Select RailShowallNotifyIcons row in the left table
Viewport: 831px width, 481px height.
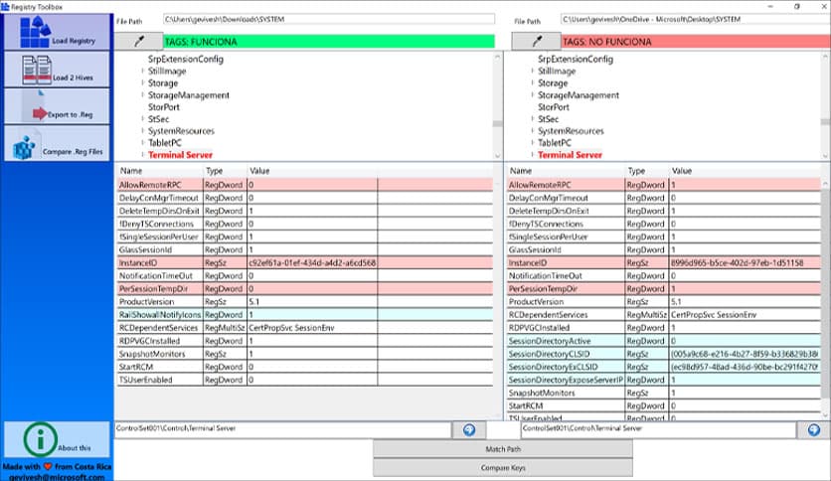click(305, 315)
